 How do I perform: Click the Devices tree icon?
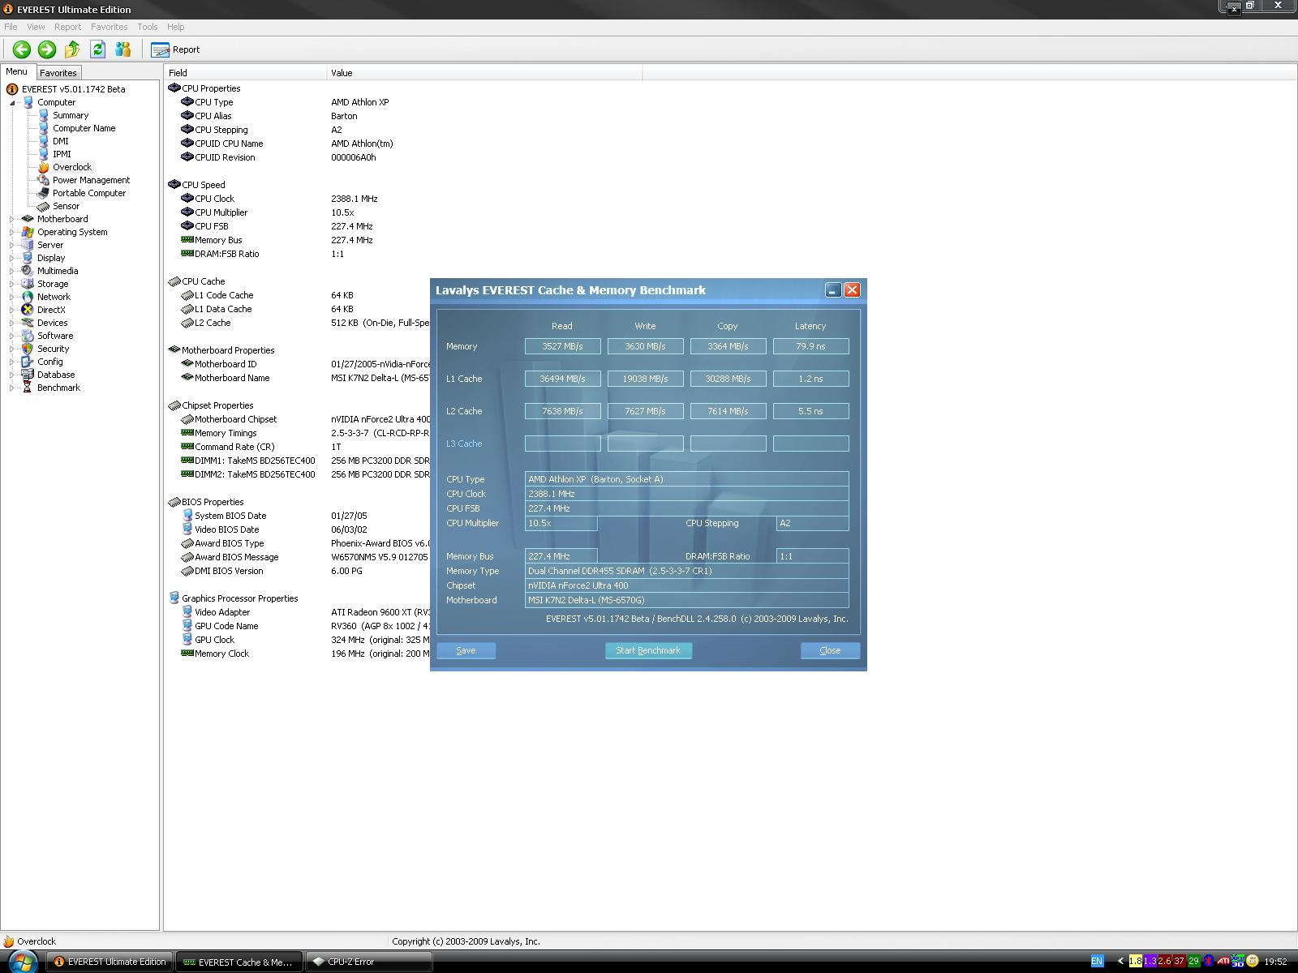(x=28, y=323)
